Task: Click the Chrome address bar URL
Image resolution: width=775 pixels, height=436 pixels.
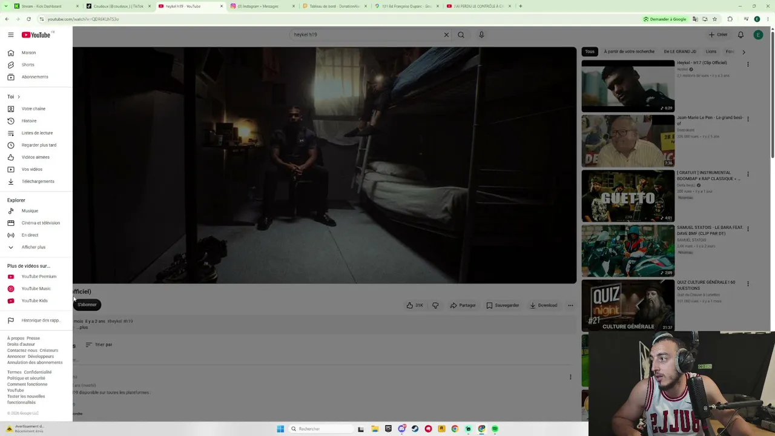Action: [x=83, y=19]
